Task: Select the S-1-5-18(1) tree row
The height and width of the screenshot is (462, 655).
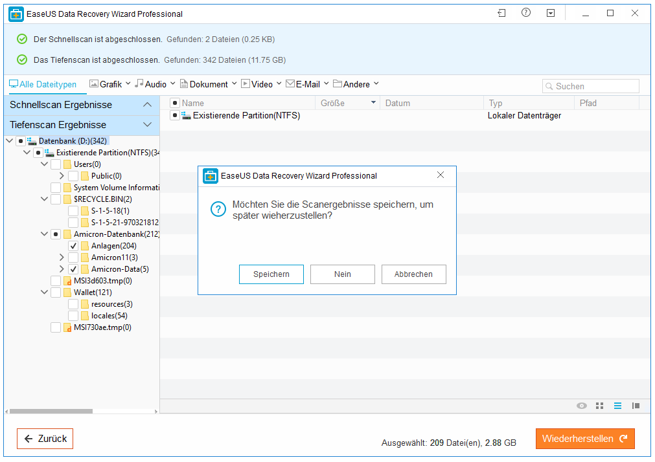Action: point(98,211)
